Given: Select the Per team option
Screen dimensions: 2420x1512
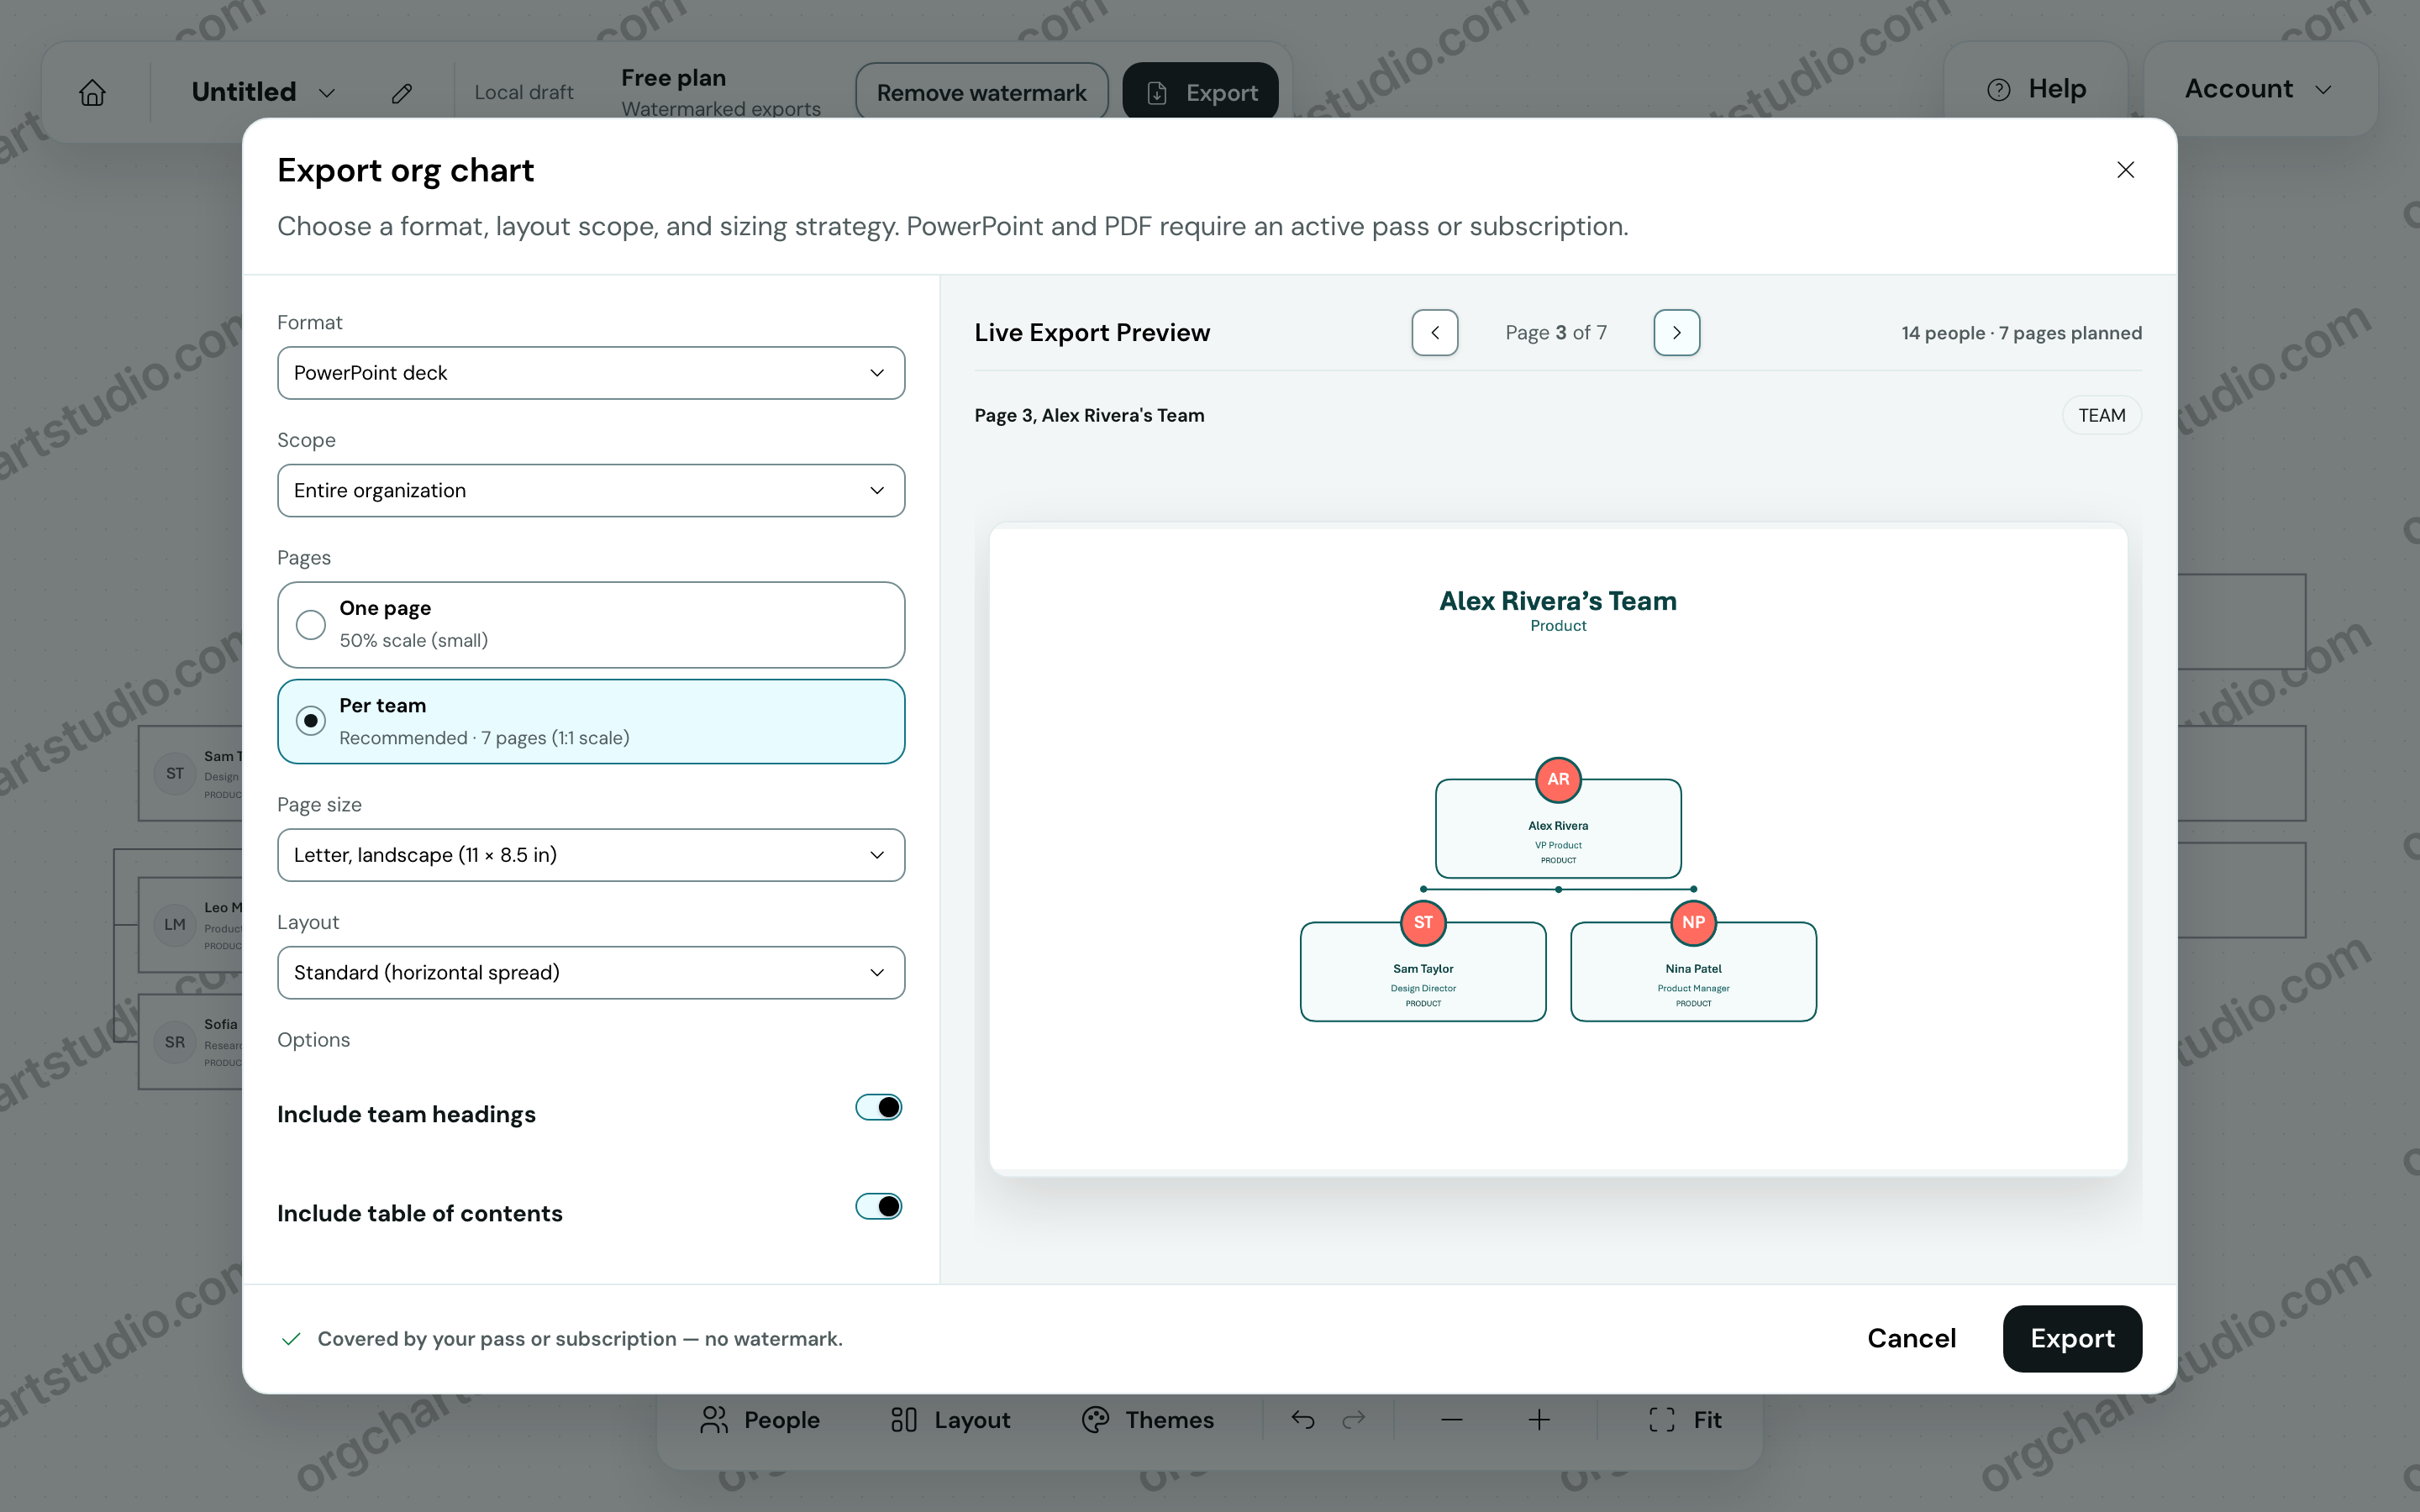Looking at the screenshot, I should click(591, 721).
